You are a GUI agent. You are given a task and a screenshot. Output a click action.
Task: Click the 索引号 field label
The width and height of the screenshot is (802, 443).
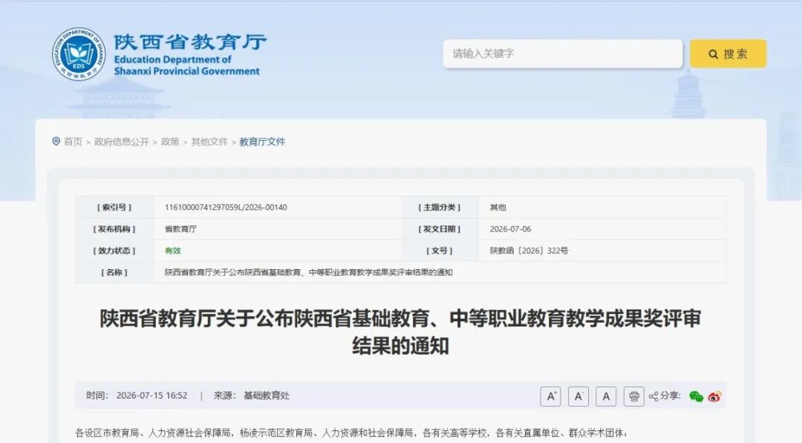click(x=114, y=208)
